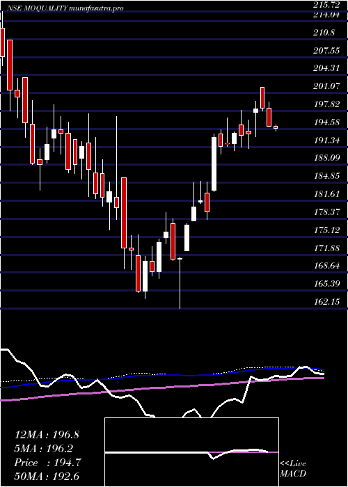This screenshot has width=348, height=487.
Task: Select the 178.37 price label
Action: tap(325, 212)
